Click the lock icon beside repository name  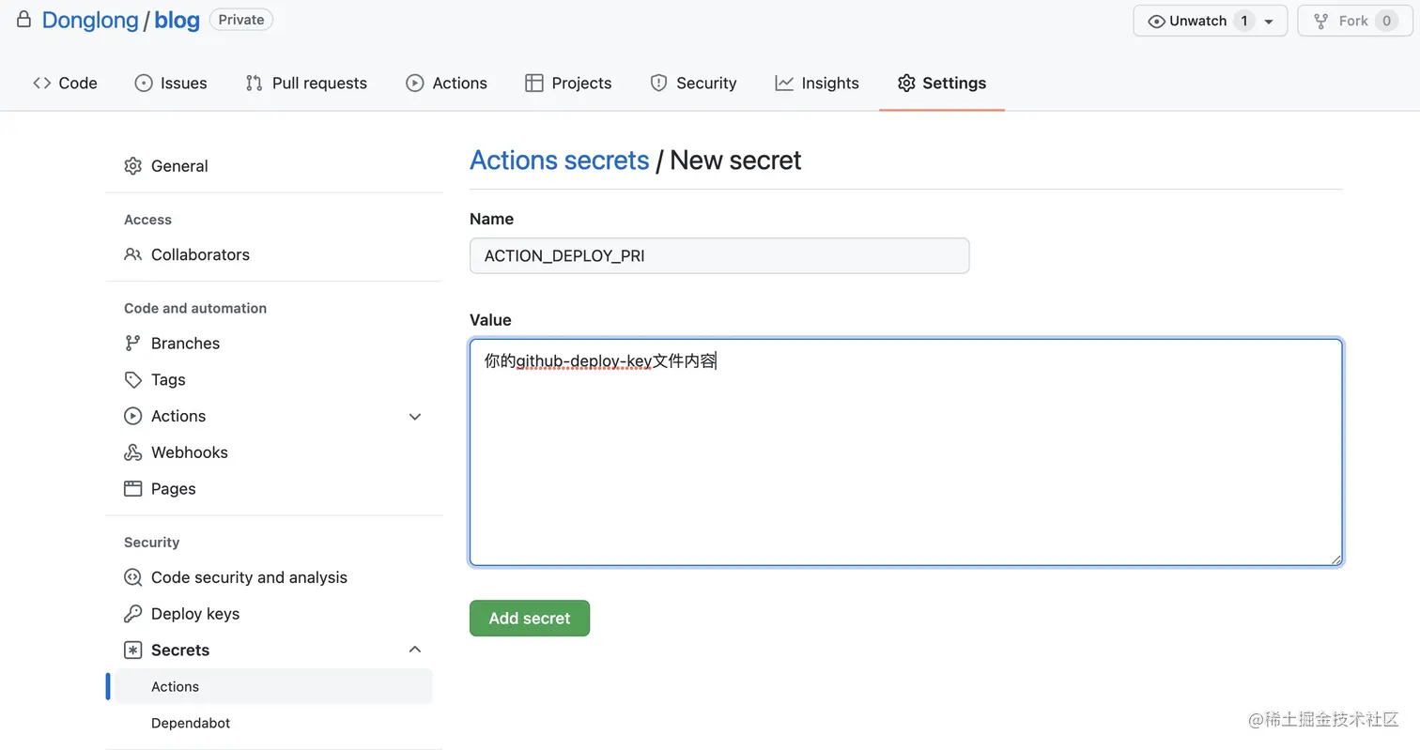pos(23,18)
